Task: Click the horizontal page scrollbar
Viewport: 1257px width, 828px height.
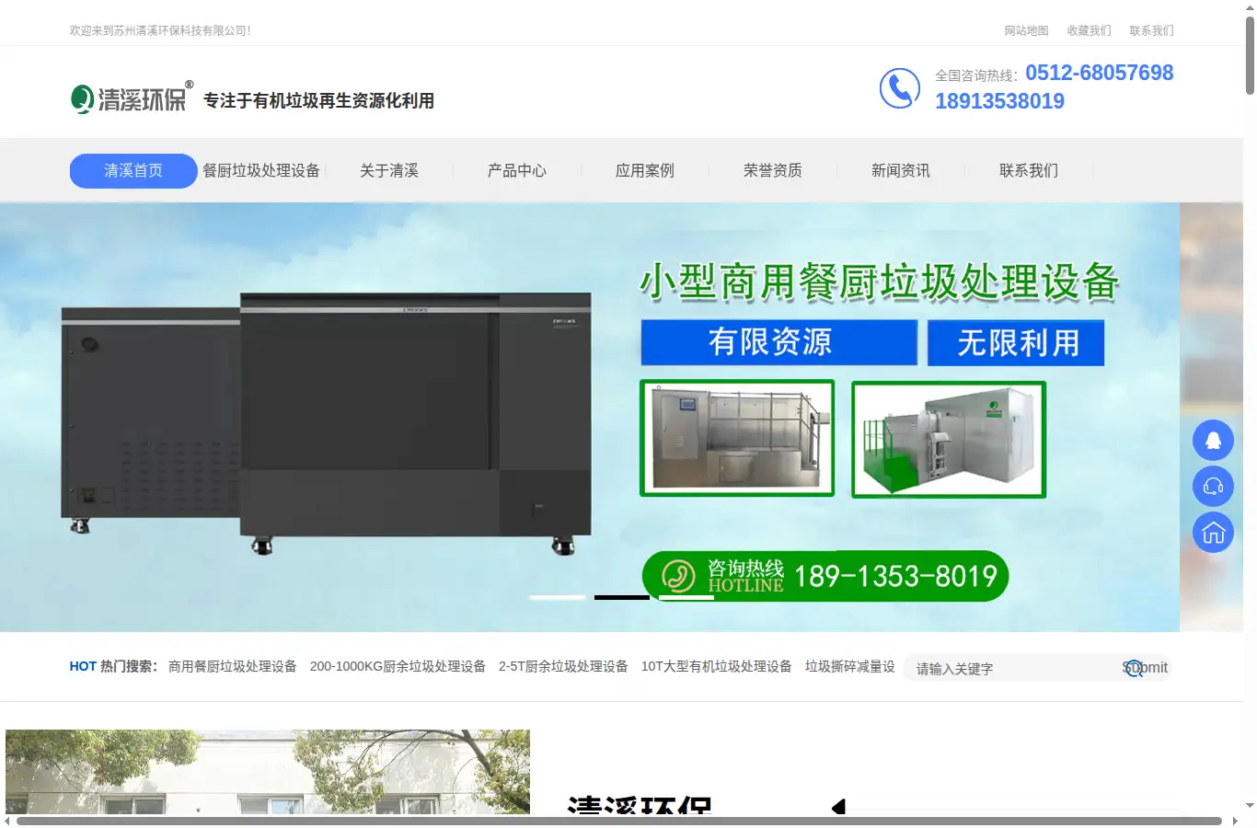Action: [x=619, y=821]
